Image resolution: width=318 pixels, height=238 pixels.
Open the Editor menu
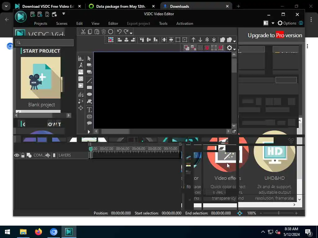click(x=113, y=24)
